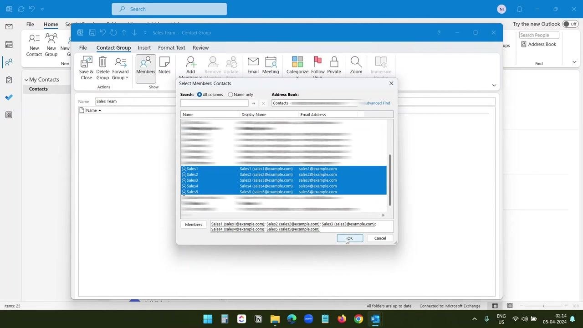Screen dimensions: 583x328
Task: Switch to the Insert tab
Action: 144,48
